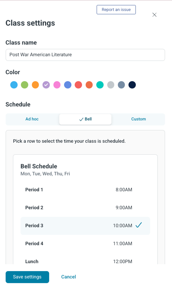This screenshot has width=172, height=289.
Task: Cancel the class settings changes
Action: point(69,277)
